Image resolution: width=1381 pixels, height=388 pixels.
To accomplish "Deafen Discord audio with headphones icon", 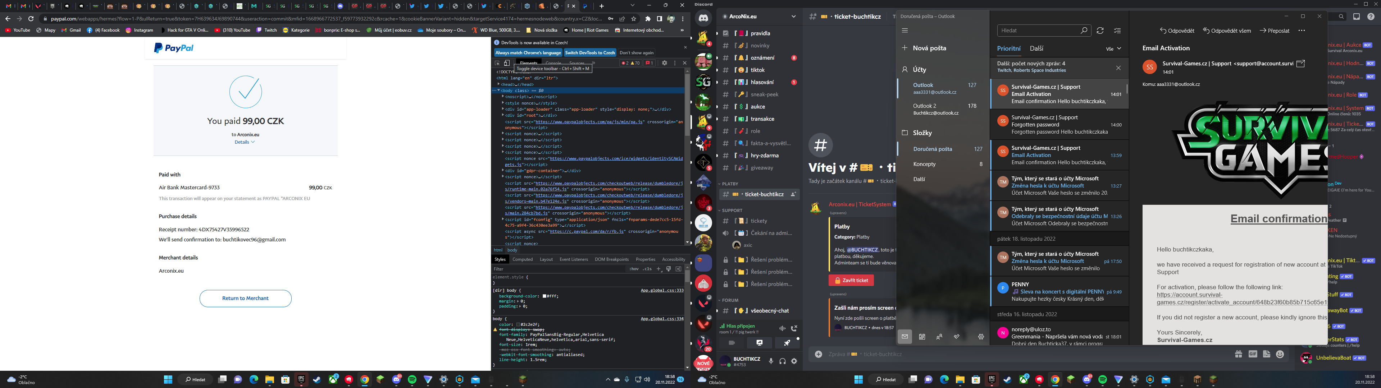I will click(783, 361).
